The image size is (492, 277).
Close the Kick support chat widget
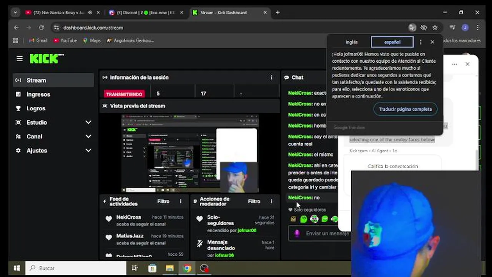tap(467, 64)
